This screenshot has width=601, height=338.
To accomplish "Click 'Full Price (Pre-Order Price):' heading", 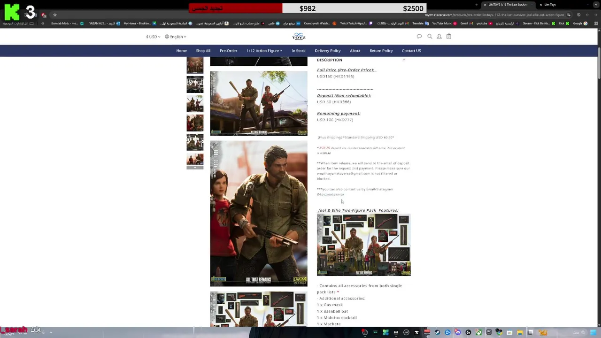I will 346,70.
